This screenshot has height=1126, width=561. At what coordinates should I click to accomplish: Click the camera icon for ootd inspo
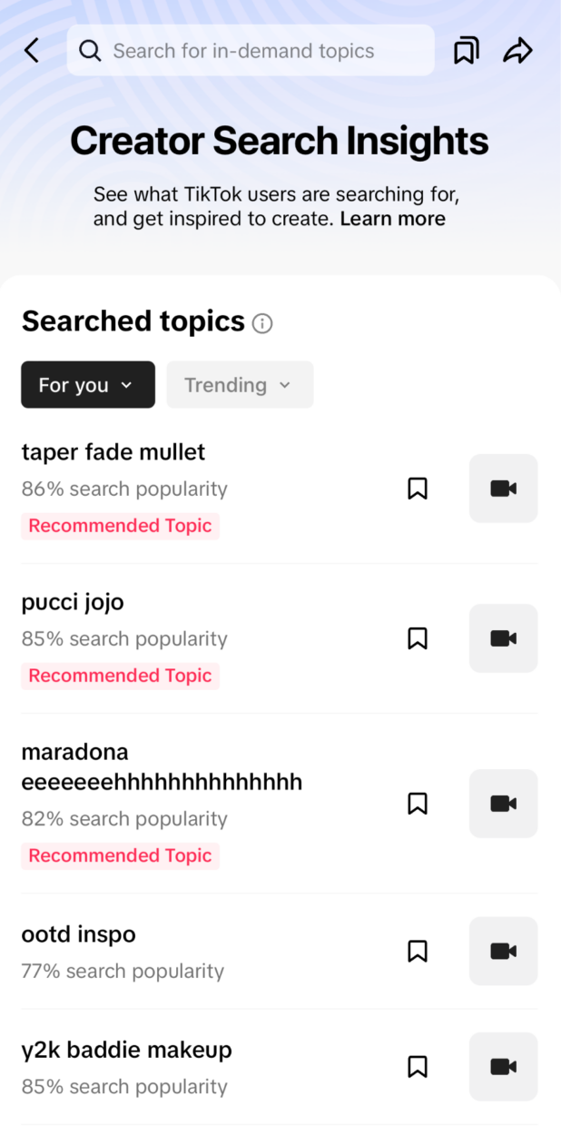[503, 951]
